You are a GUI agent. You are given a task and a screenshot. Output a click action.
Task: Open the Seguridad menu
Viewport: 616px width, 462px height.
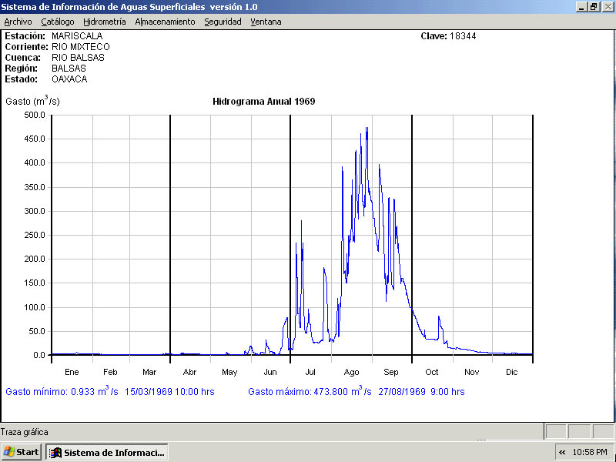[x=223, y=22]
